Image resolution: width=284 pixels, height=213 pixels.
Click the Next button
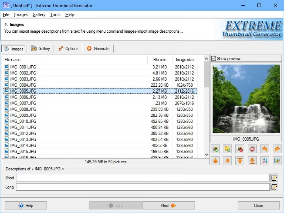pyautogui.click(x=169, y=205)
